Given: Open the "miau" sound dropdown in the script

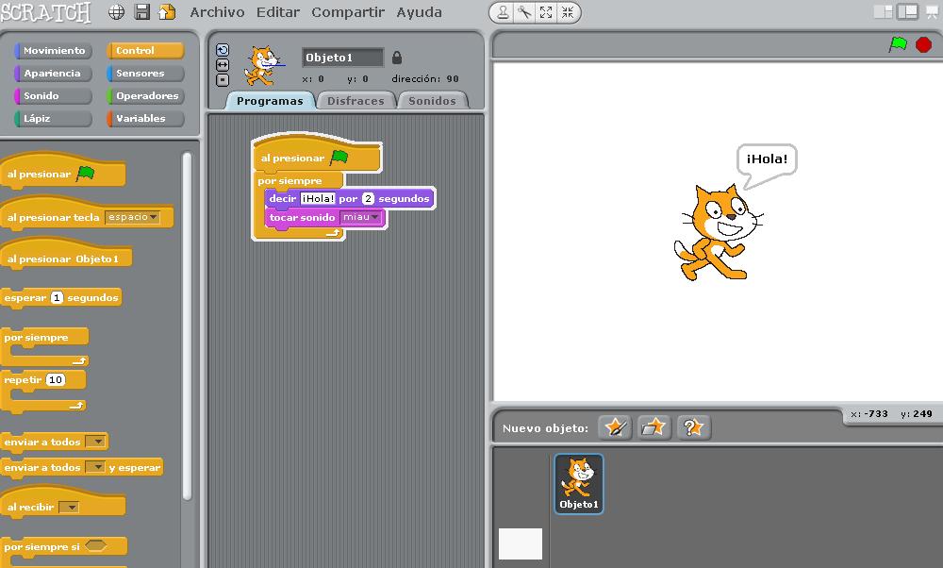Looking at the screenshot, I should (x=374, y=218).
